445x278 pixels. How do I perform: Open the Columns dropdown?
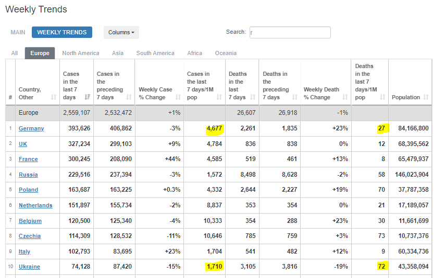click(x=121, y=32)
